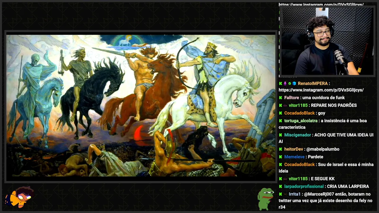The width and height of the screenshot is (379, 213).
Task: Open the partially visible Instagram link atop chat
Action: tap(321, 4)
